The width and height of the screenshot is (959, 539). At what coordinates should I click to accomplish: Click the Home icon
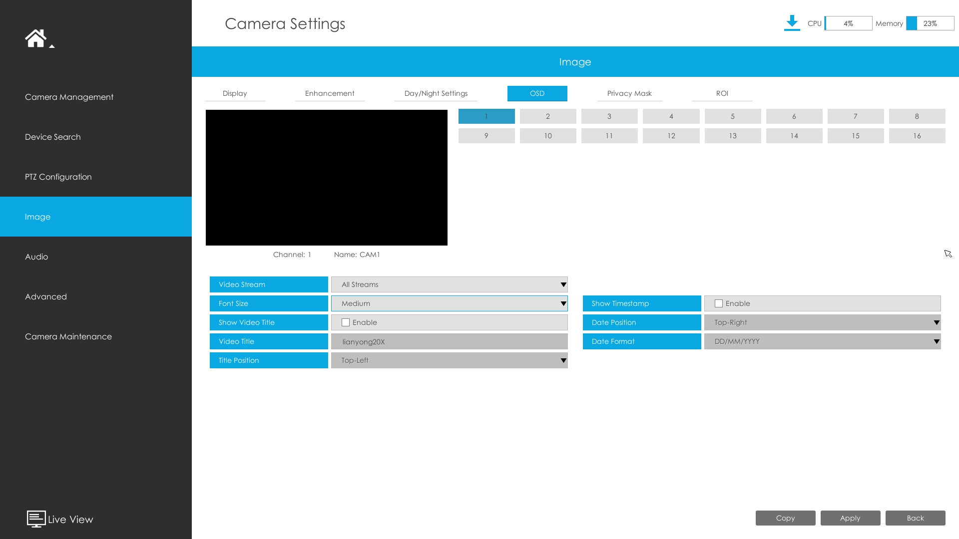point(35,38)
